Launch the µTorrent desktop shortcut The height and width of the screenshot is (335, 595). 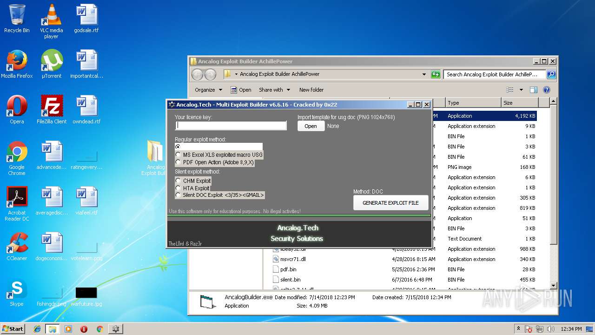click(x=51, y=64)
